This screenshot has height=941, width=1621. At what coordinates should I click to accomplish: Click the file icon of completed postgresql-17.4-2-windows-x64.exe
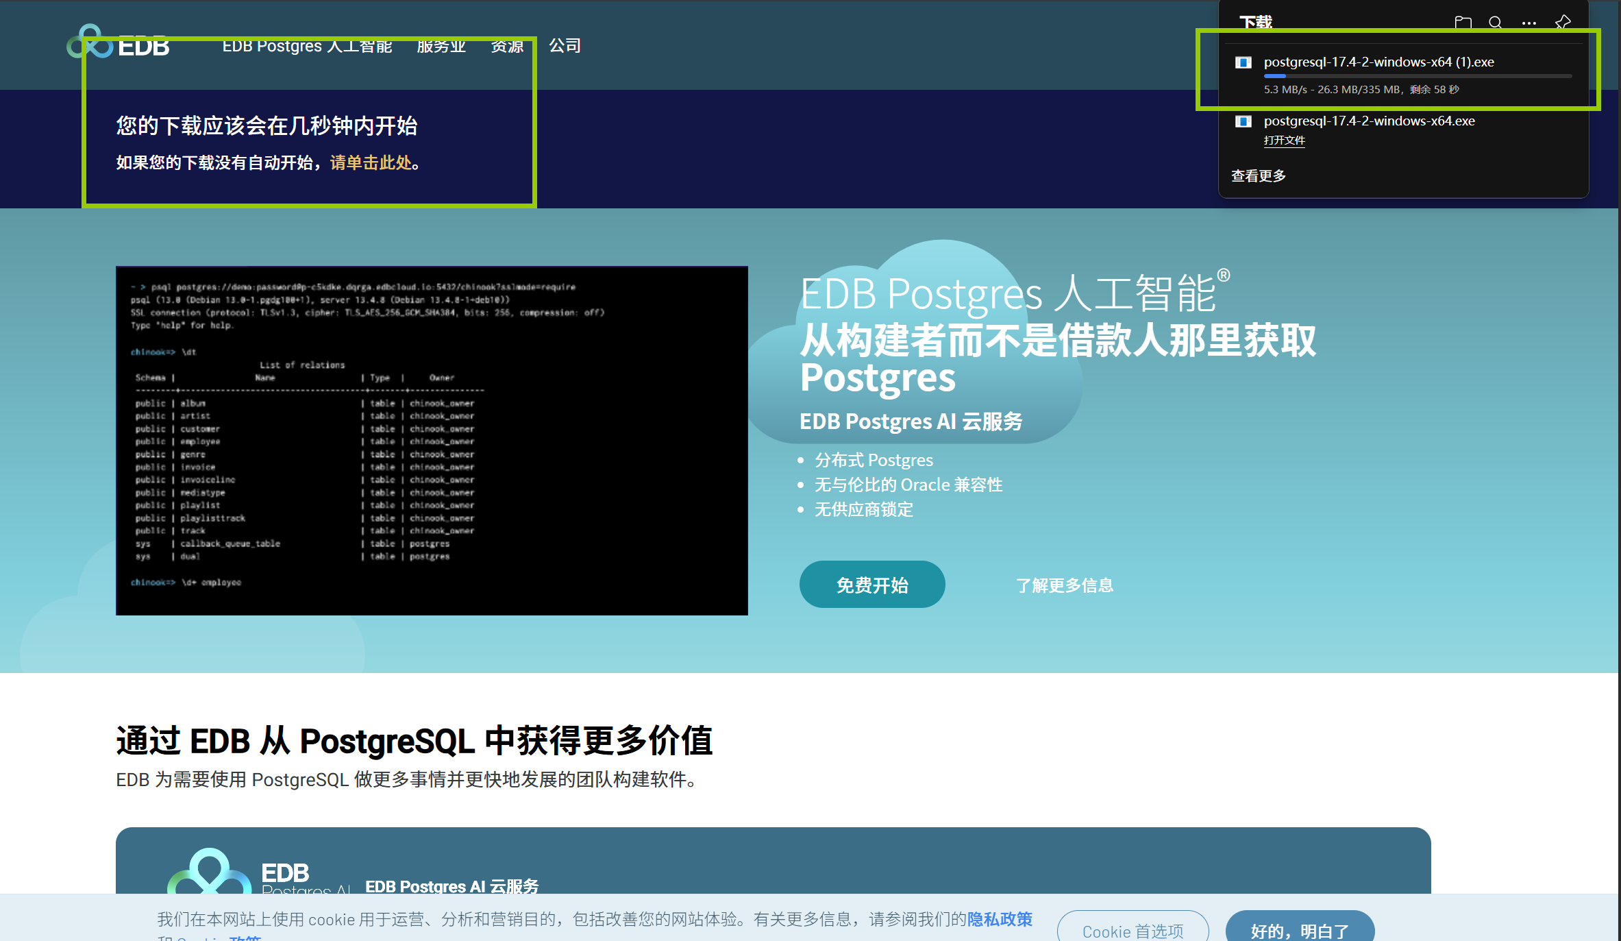tap(1243, 121)
